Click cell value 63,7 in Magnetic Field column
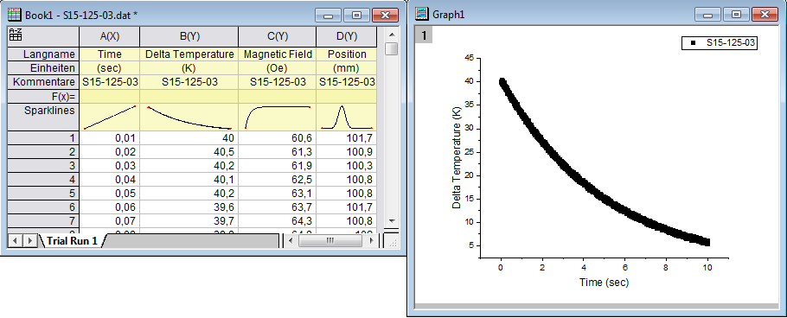Screen dimensions: 787x318 click(278, 207)
